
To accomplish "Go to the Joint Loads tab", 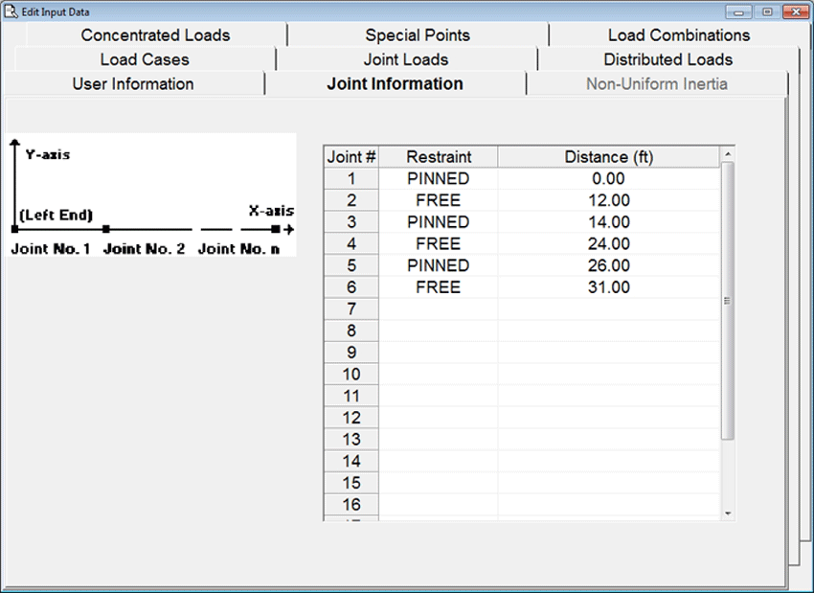I will coord(406,59).
